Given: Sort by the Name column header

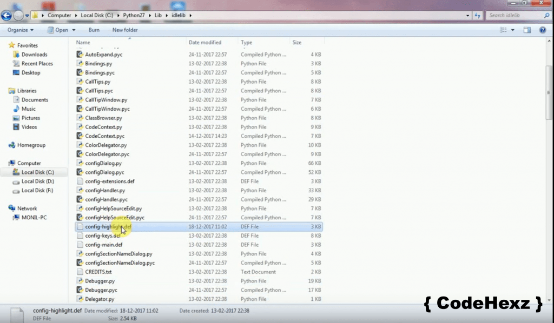Looking at the screenshot, I should [83, 42].
